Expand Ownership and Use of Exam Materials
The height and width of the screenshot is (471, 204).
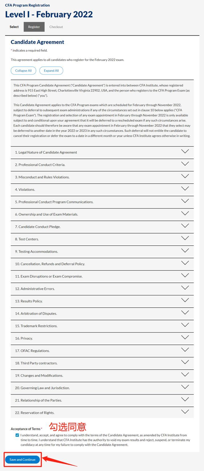click(46, 214)
